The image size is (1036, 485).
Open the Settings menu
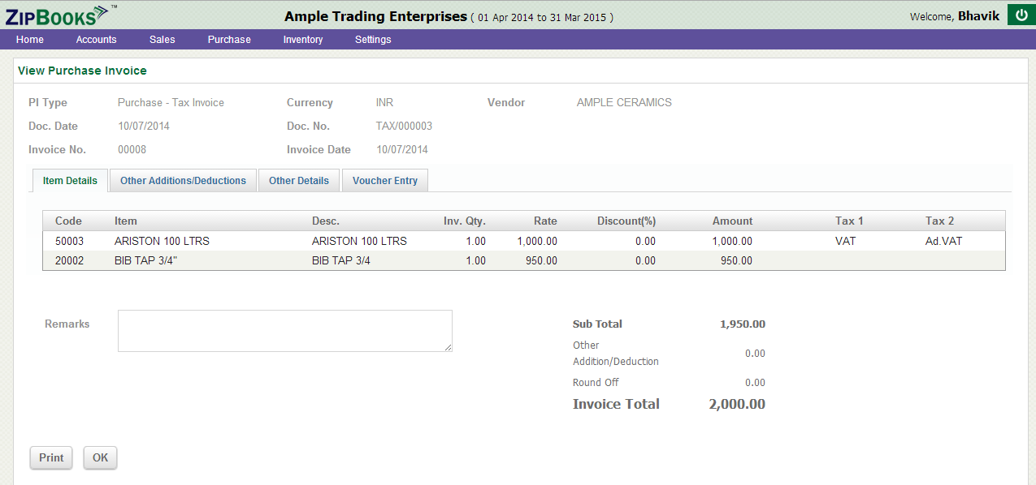pos(373,40)
